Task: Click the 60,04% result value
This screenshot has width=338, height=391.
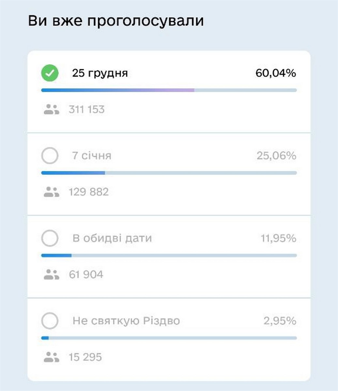Action: [x=276, y=73]
